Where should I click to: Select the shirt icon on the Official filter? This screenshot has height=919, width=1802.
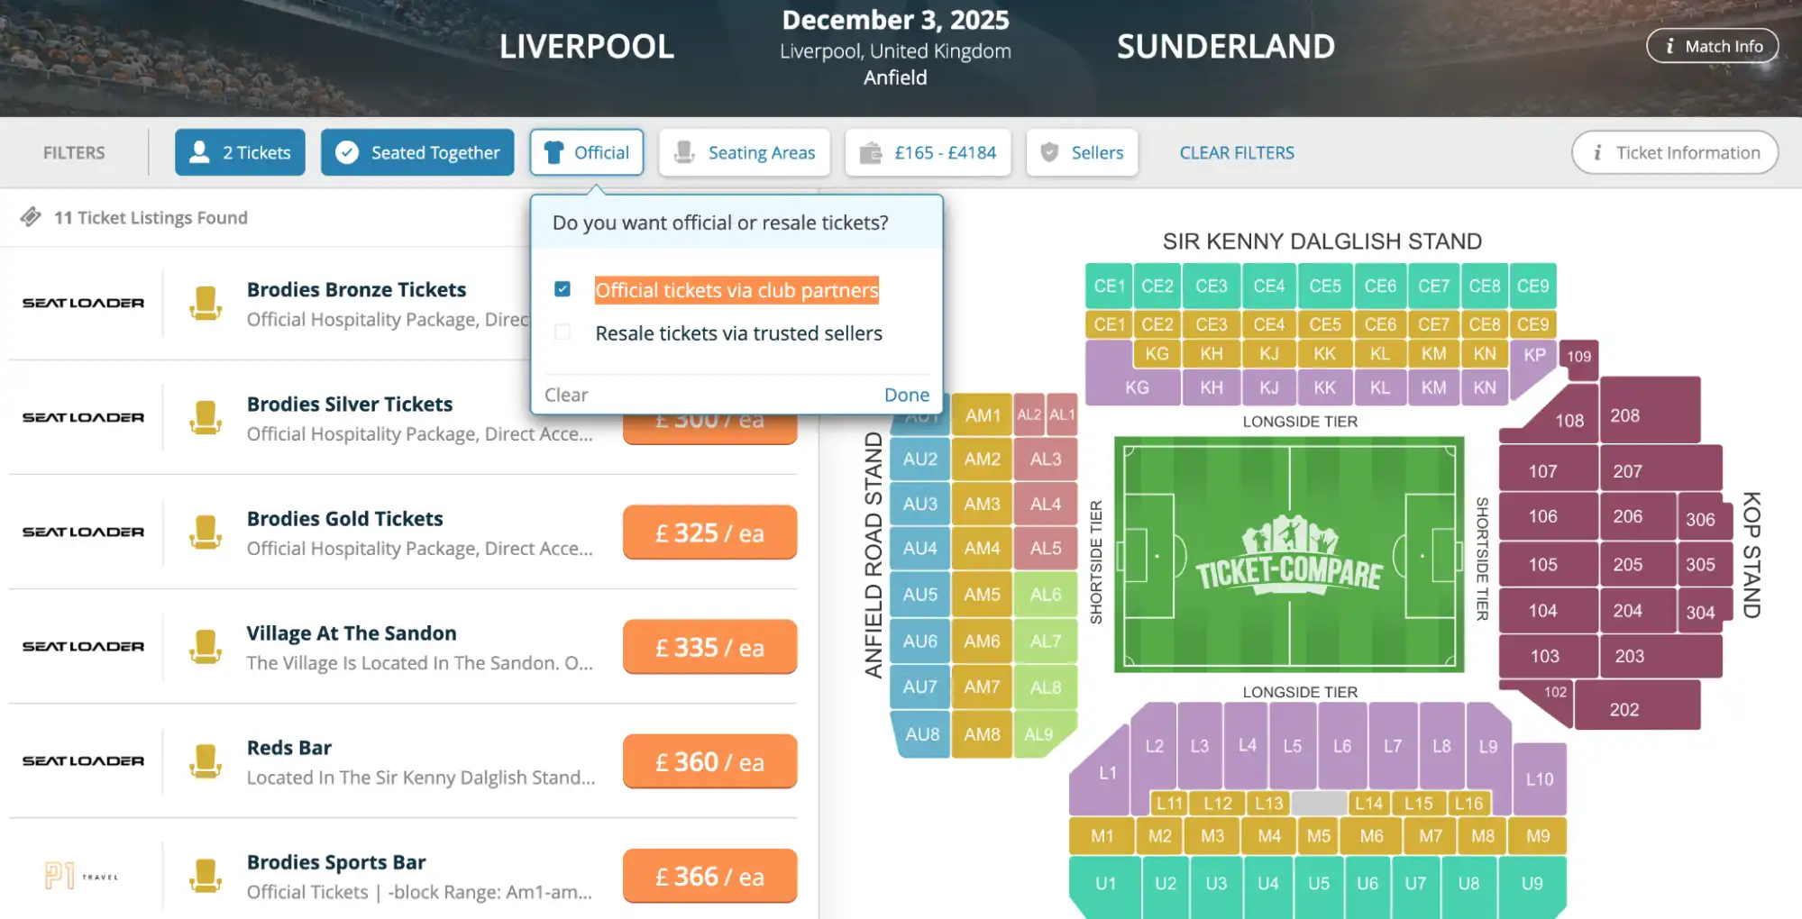[x=554, y=151]
